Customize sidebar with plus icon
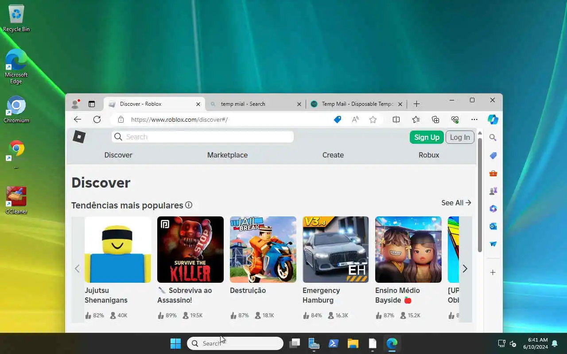Viewport: 567px width, 354px height. [493, 273]
